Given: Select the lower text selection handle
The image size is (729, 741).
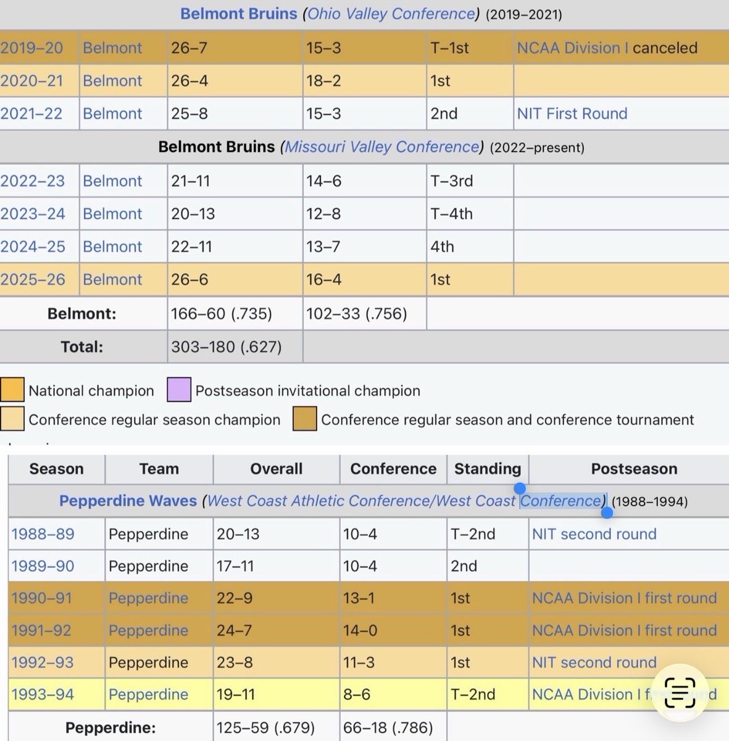Looking at the screenshot, I should (x=607, y=513).
